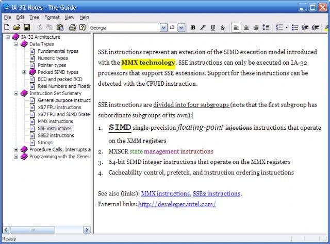Toggle Align left
Viewport: 330px width, 244px height.
tap(236, 27)
